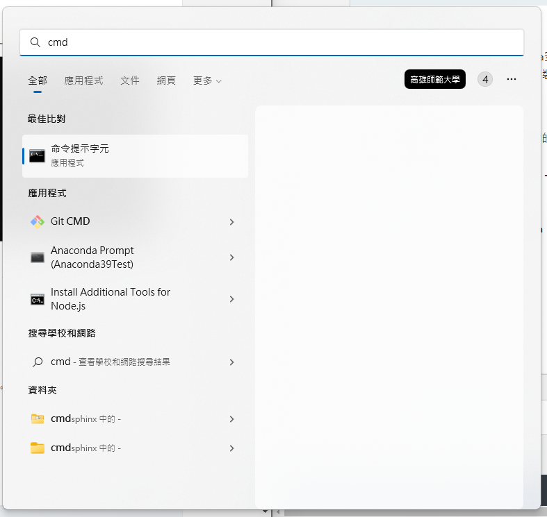Expand the Git CMD result chevron

[x=231, y=222]
